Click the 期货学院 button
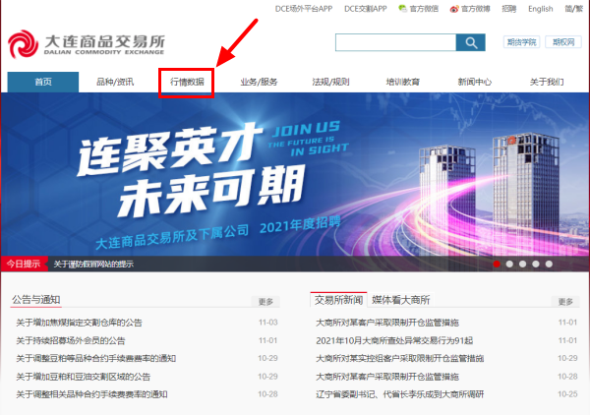Screen dimensions: 590x415 click(x=520, y=42)
